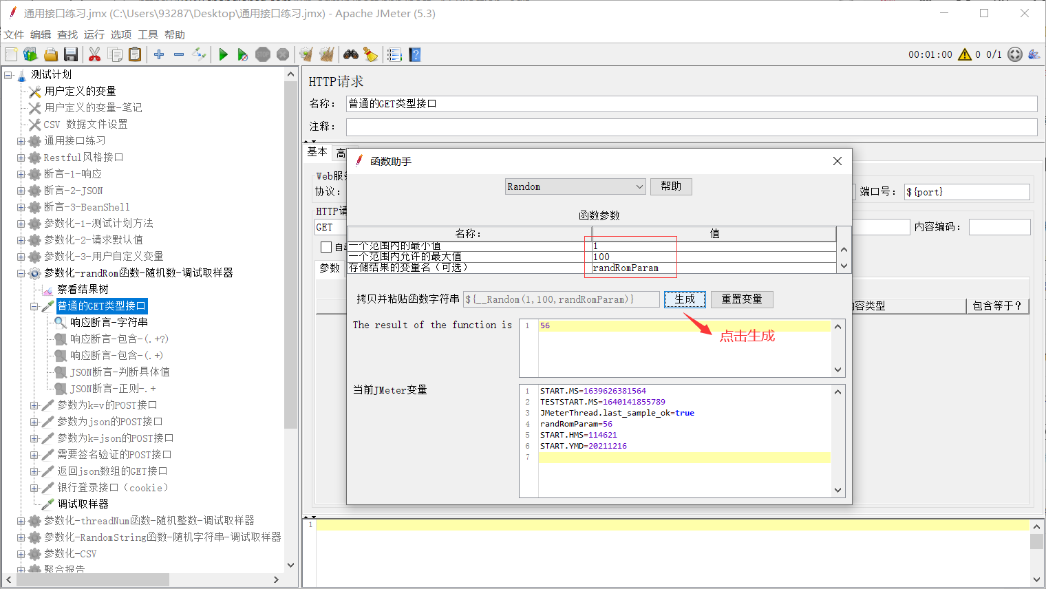Click the 生成 button
The height and width of the screenshot is (589, 1046).
coord(685,299)
